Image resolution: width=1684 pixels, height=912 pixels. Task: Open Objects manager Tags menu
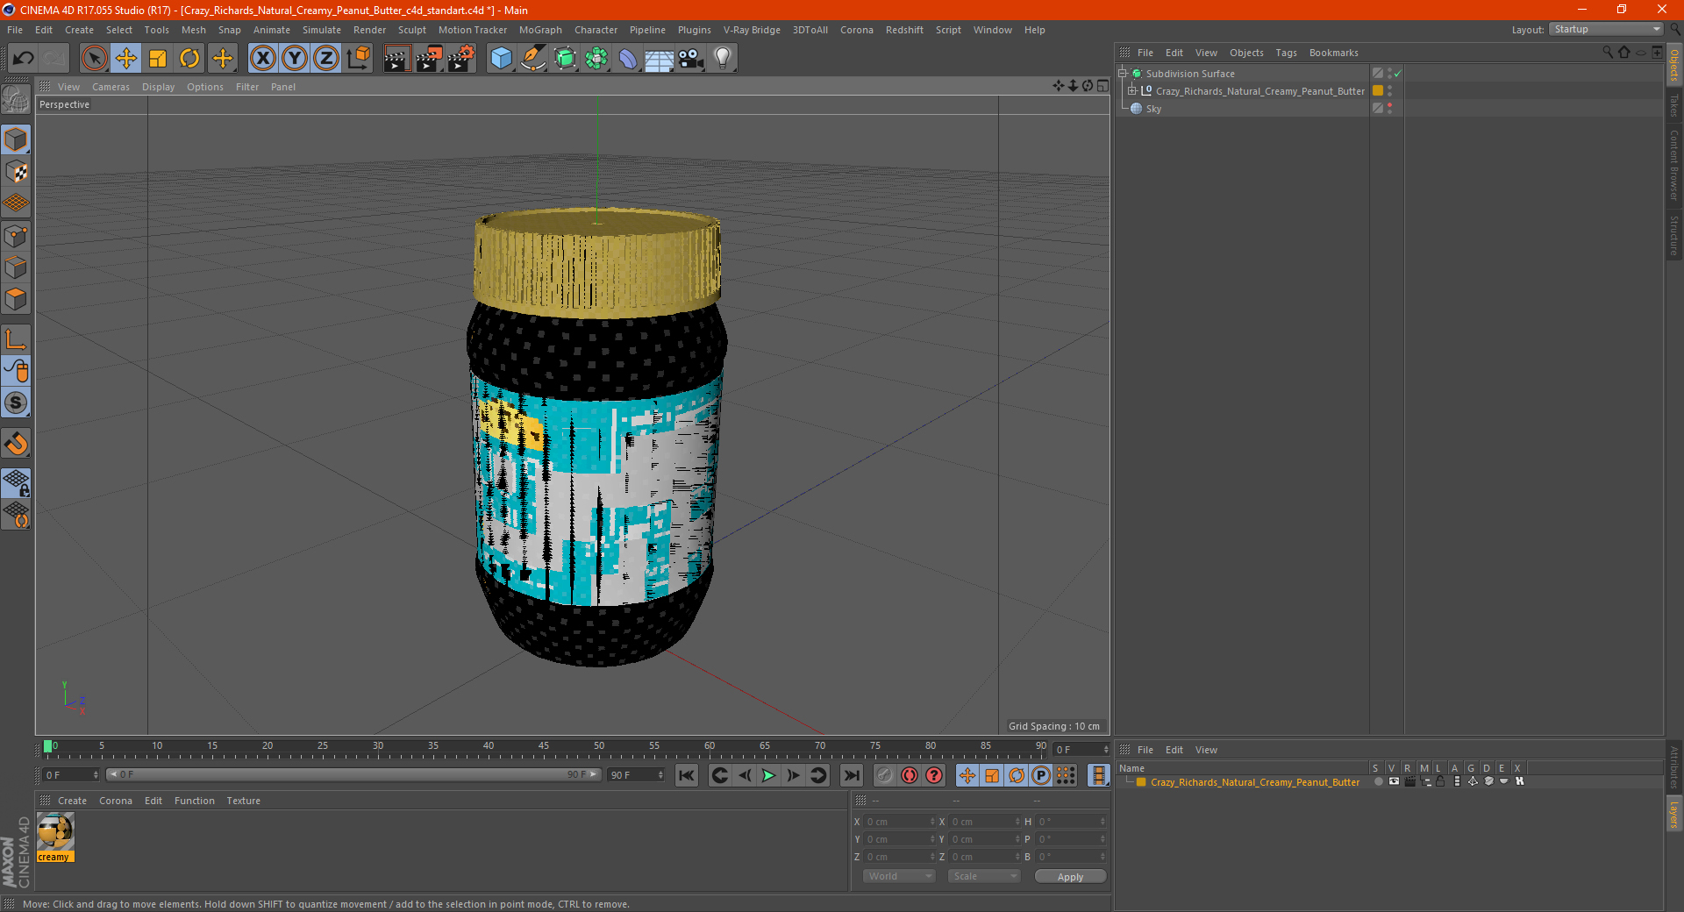[1286, 53]
